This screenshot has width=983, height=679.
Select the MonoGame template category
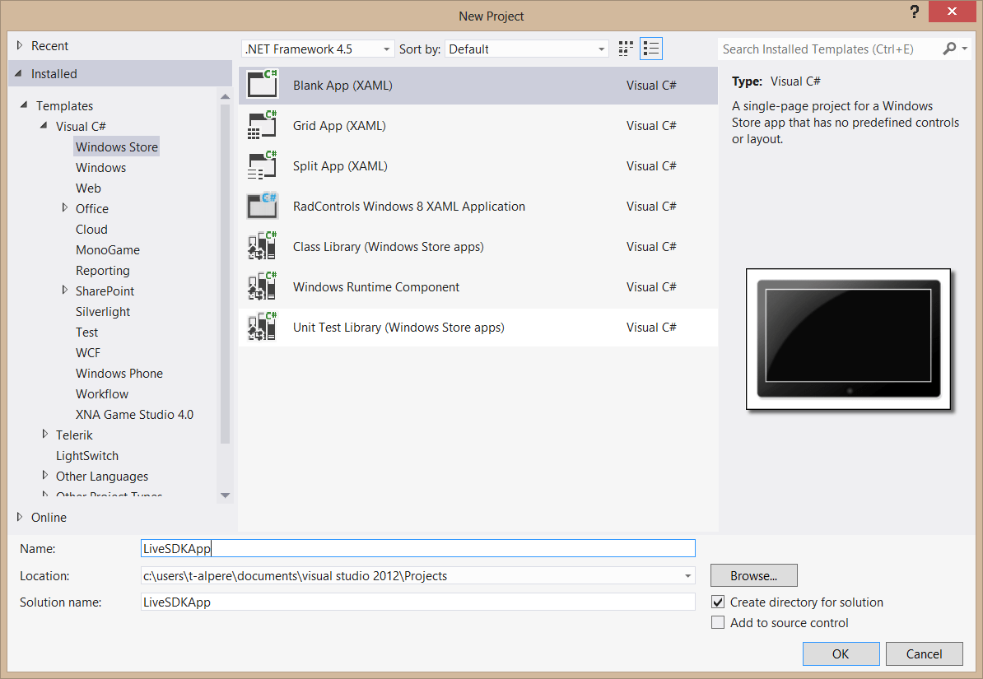coord(108,250)
